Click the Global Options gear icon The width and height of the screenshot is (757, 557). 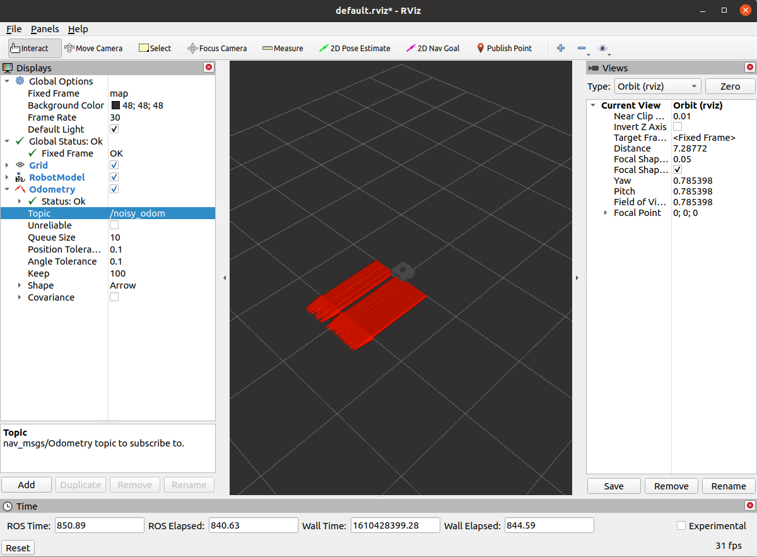coord(20,81)
